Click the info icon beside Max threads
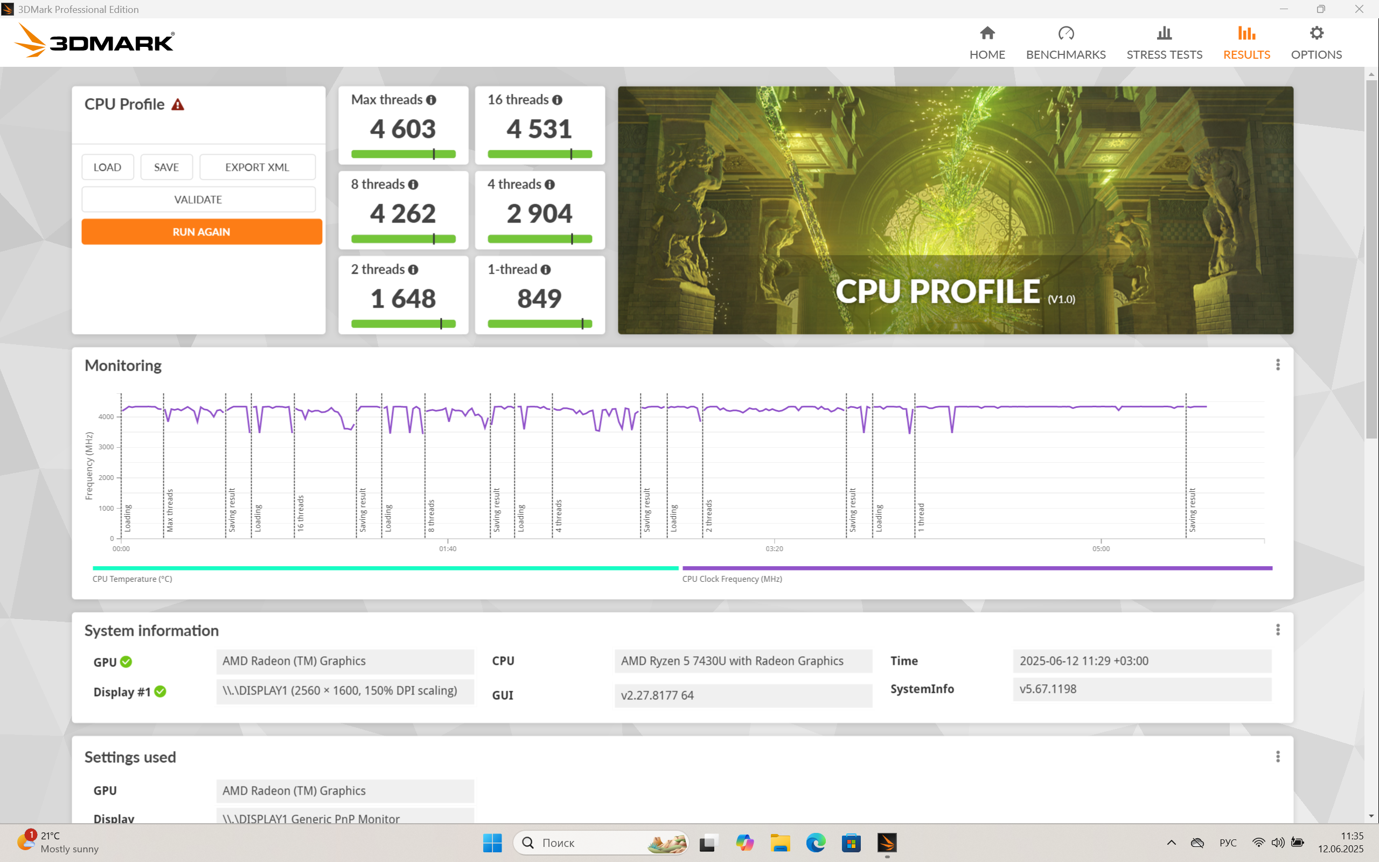 coord(431,100)
